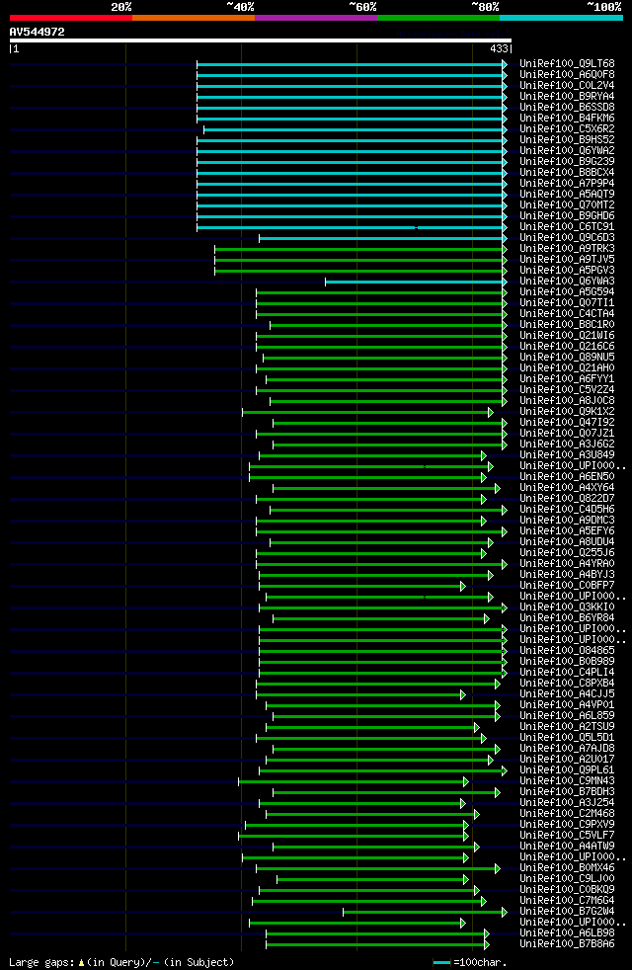This screenshot has width=632, height=970.
Task: Select the UniRef100_A8UDU4 label
Action: [567, 542]
